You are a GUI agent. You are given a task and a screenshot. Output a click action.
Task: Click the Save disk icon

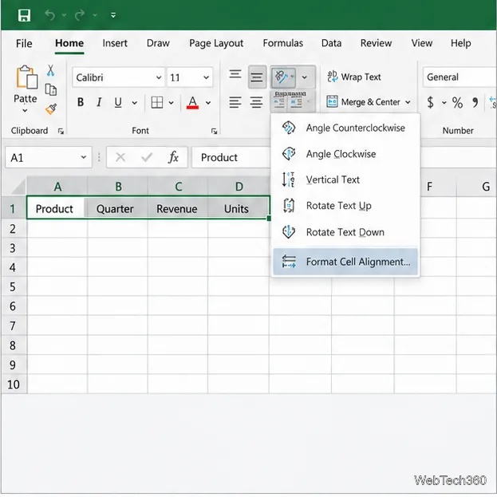pos(24,15)
